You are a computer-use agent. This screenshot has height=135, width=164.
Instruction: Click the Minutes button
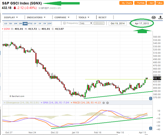(99, 23)
